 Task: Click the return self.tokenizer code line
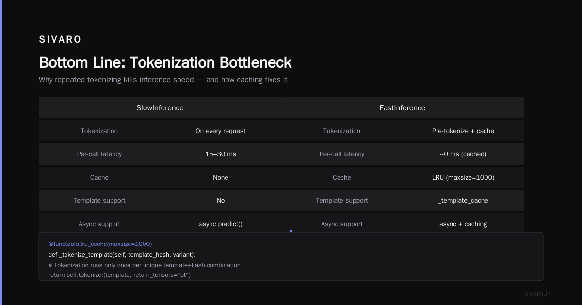pos(120,274)
